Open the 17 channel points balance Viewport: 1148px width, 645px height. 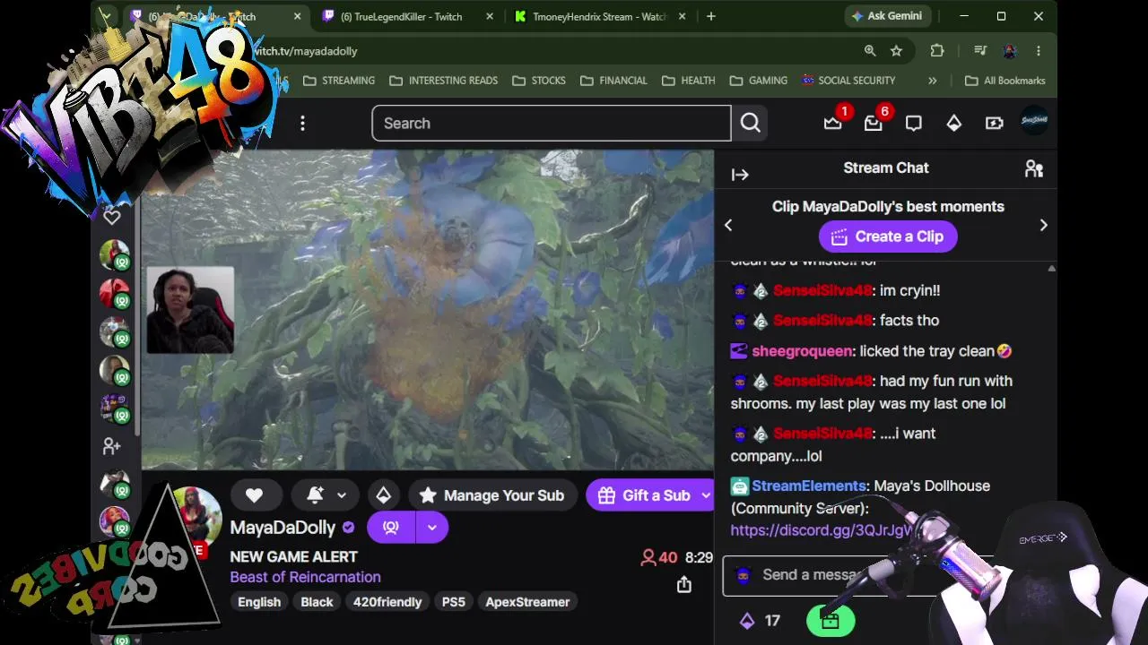click(760, 621)
